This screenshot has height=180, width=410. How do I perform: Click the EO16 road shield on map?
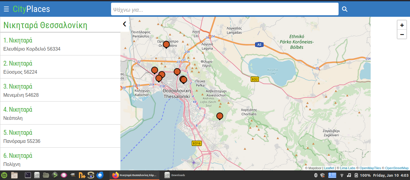pyautogui.click(x=197, y=143)
